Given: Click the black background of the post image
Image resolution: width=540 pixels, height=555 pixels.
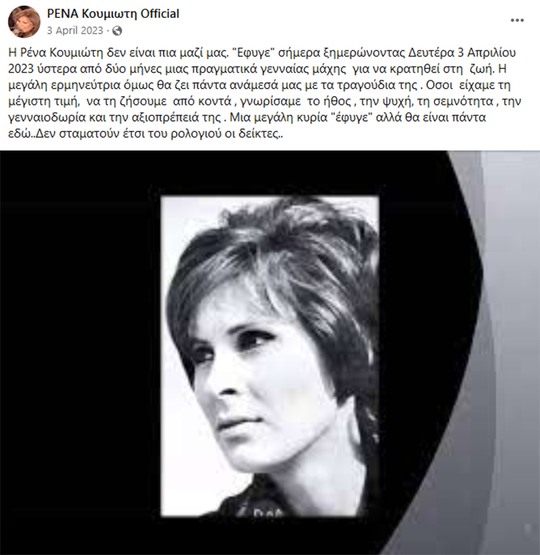Looking at the screenshot, I should click(x=78, y=354).
